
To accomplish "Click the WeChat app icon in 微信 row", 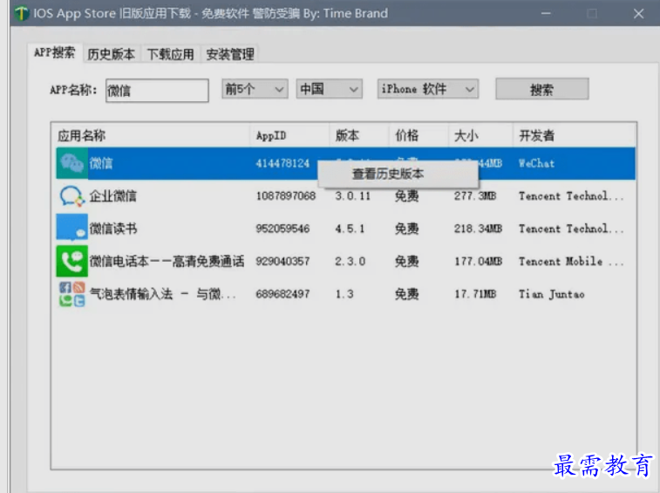I will click(x=72, y=163).
